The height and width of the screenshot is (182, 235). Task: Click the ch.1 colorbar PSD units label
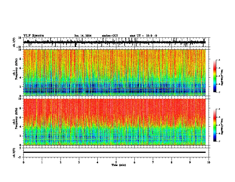pos(222,77)
